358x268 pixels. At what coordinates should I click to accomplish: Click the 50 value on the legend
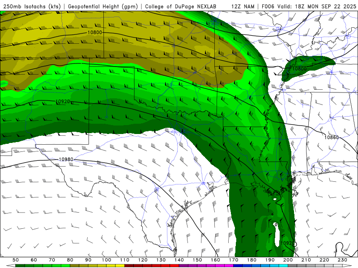point(16,260)
